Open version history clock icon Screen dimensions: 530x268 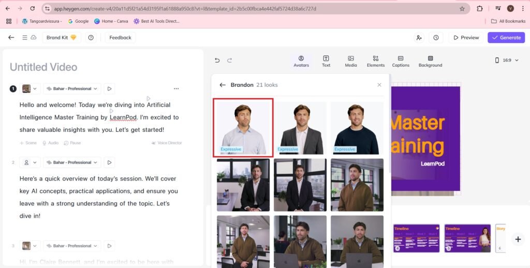coord(436,38)
